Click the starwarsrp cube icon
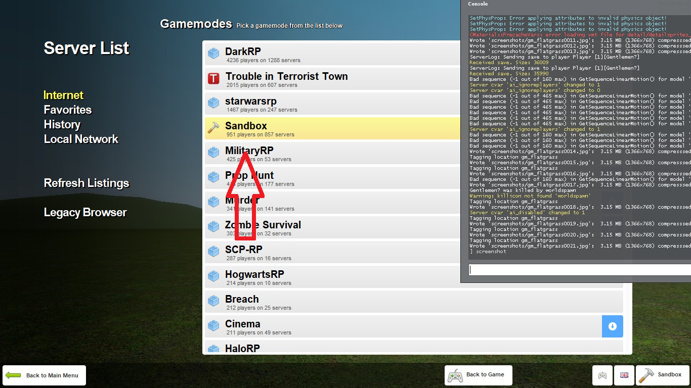Screen dimensions: 691x388 tap(213, 103)
